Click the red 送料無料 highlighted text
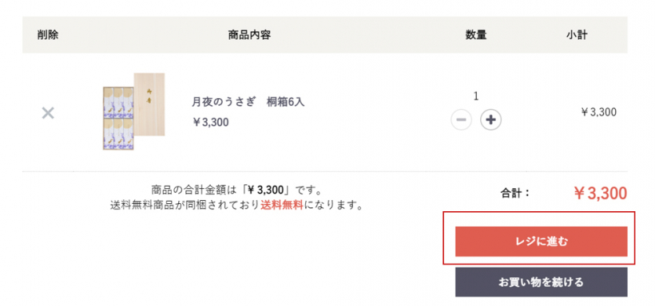 tap(281, 206)
